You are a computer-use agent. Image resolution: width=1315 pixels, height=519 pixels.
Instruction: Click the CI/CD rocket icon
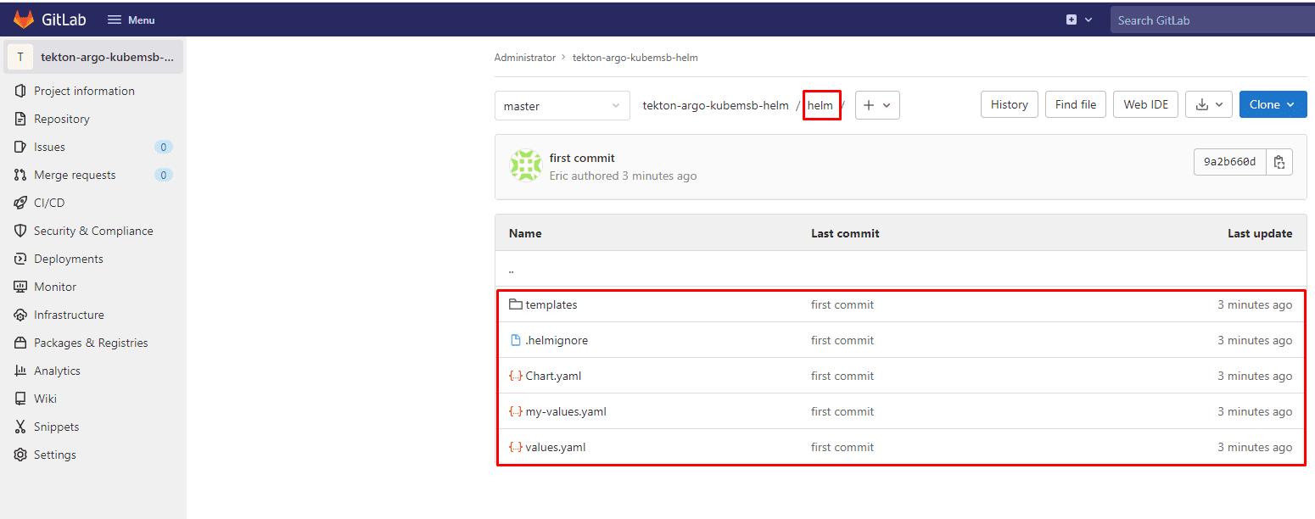pyautogui.click(x=20, y=203)
